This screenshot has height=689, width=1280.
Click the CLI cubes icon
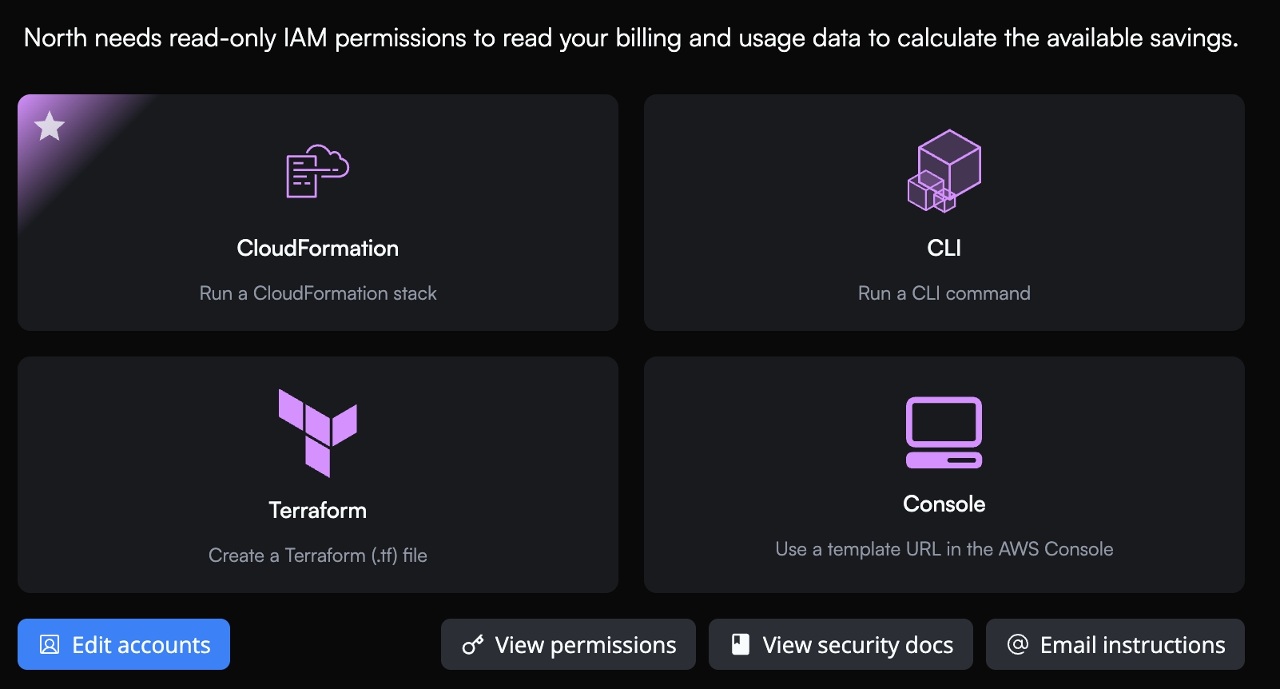click(944, 171)
